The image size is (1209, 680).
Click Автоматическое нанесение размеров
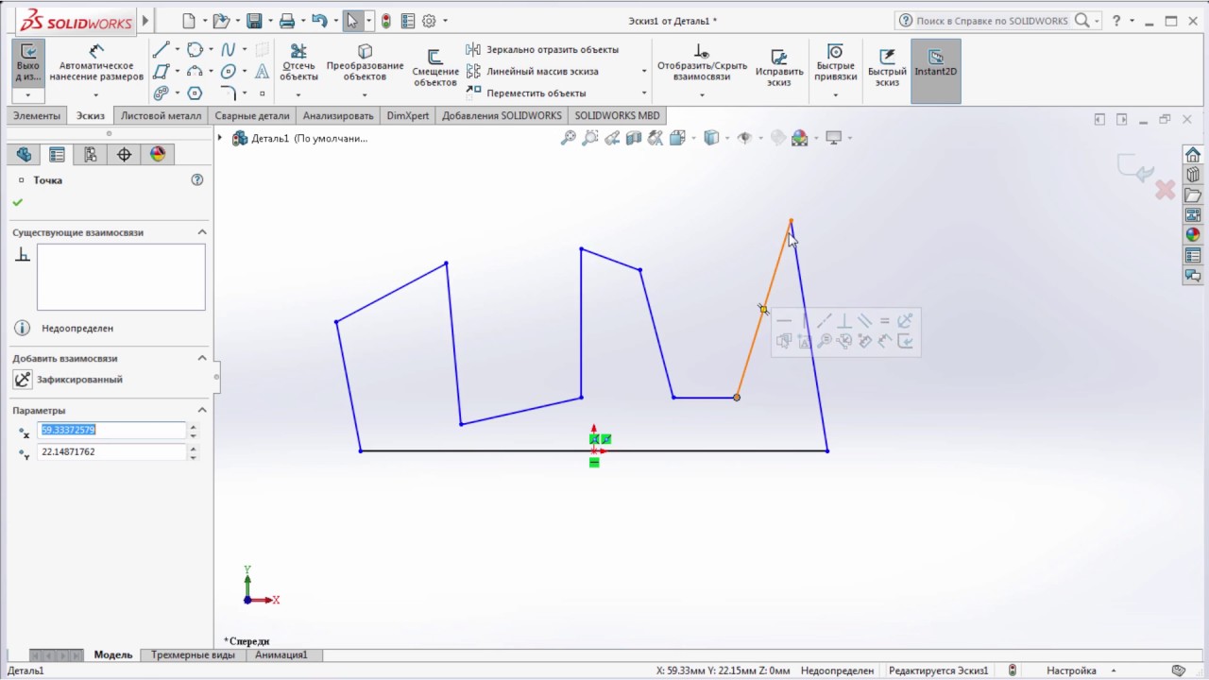(x=96, y=63)
